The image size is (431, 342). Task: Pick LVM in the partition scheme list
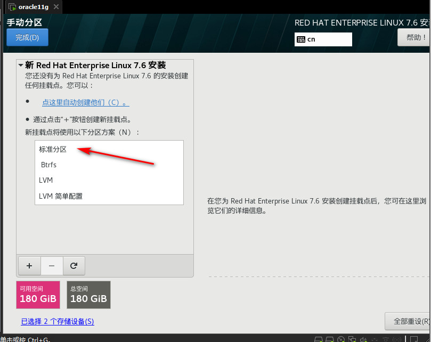coord(46,181)
